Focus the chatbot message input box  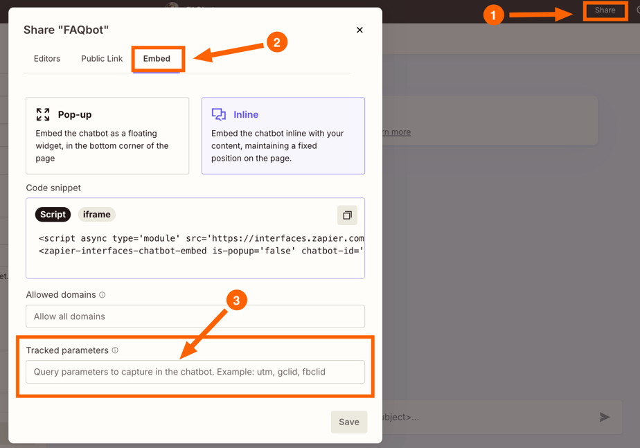(485, 417)
